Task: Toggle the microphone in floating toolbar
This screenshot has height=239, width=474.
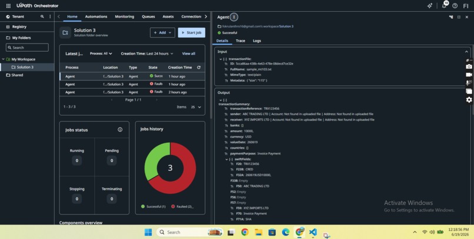Action: coord(469,83)
